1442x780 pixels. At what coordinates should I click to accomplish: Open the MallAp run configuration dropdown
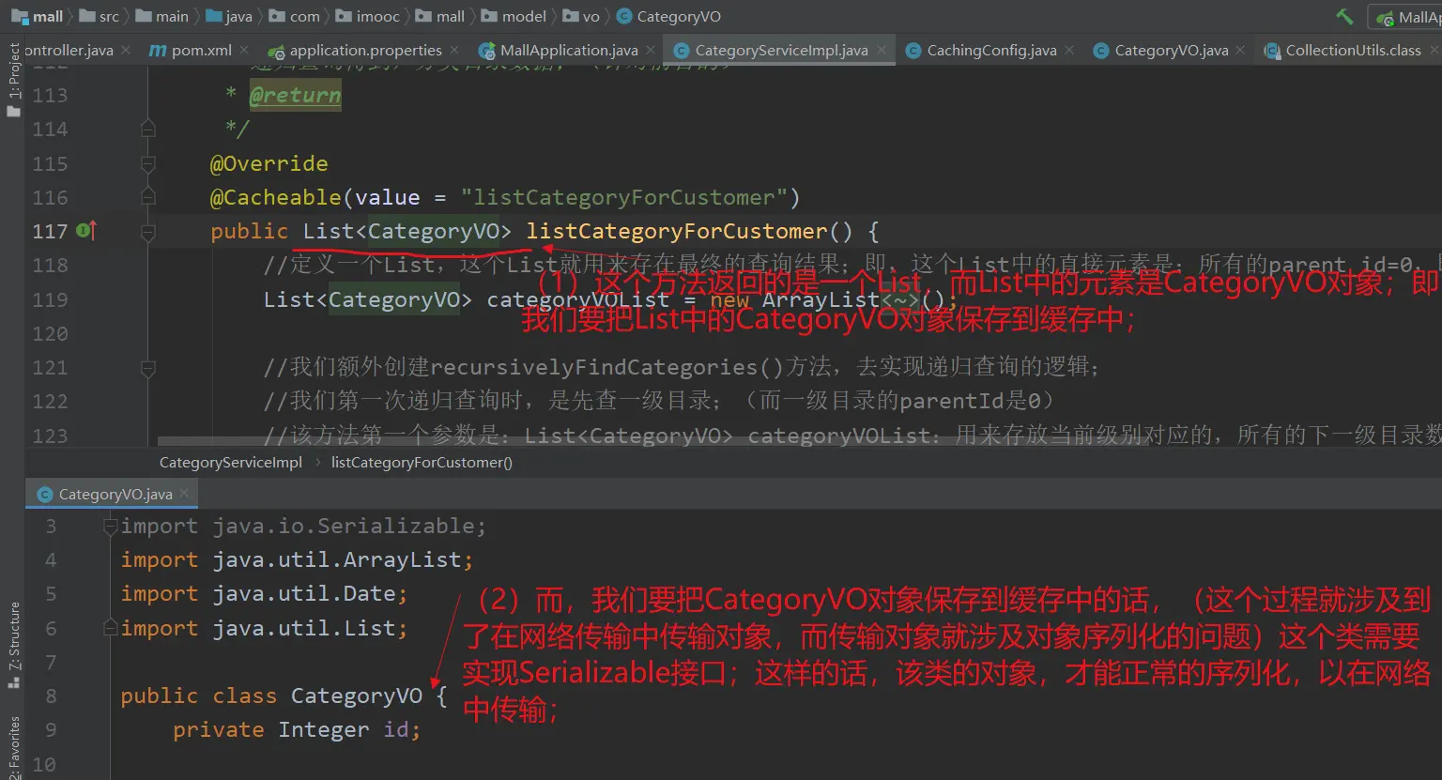(x=1405, y=17)
